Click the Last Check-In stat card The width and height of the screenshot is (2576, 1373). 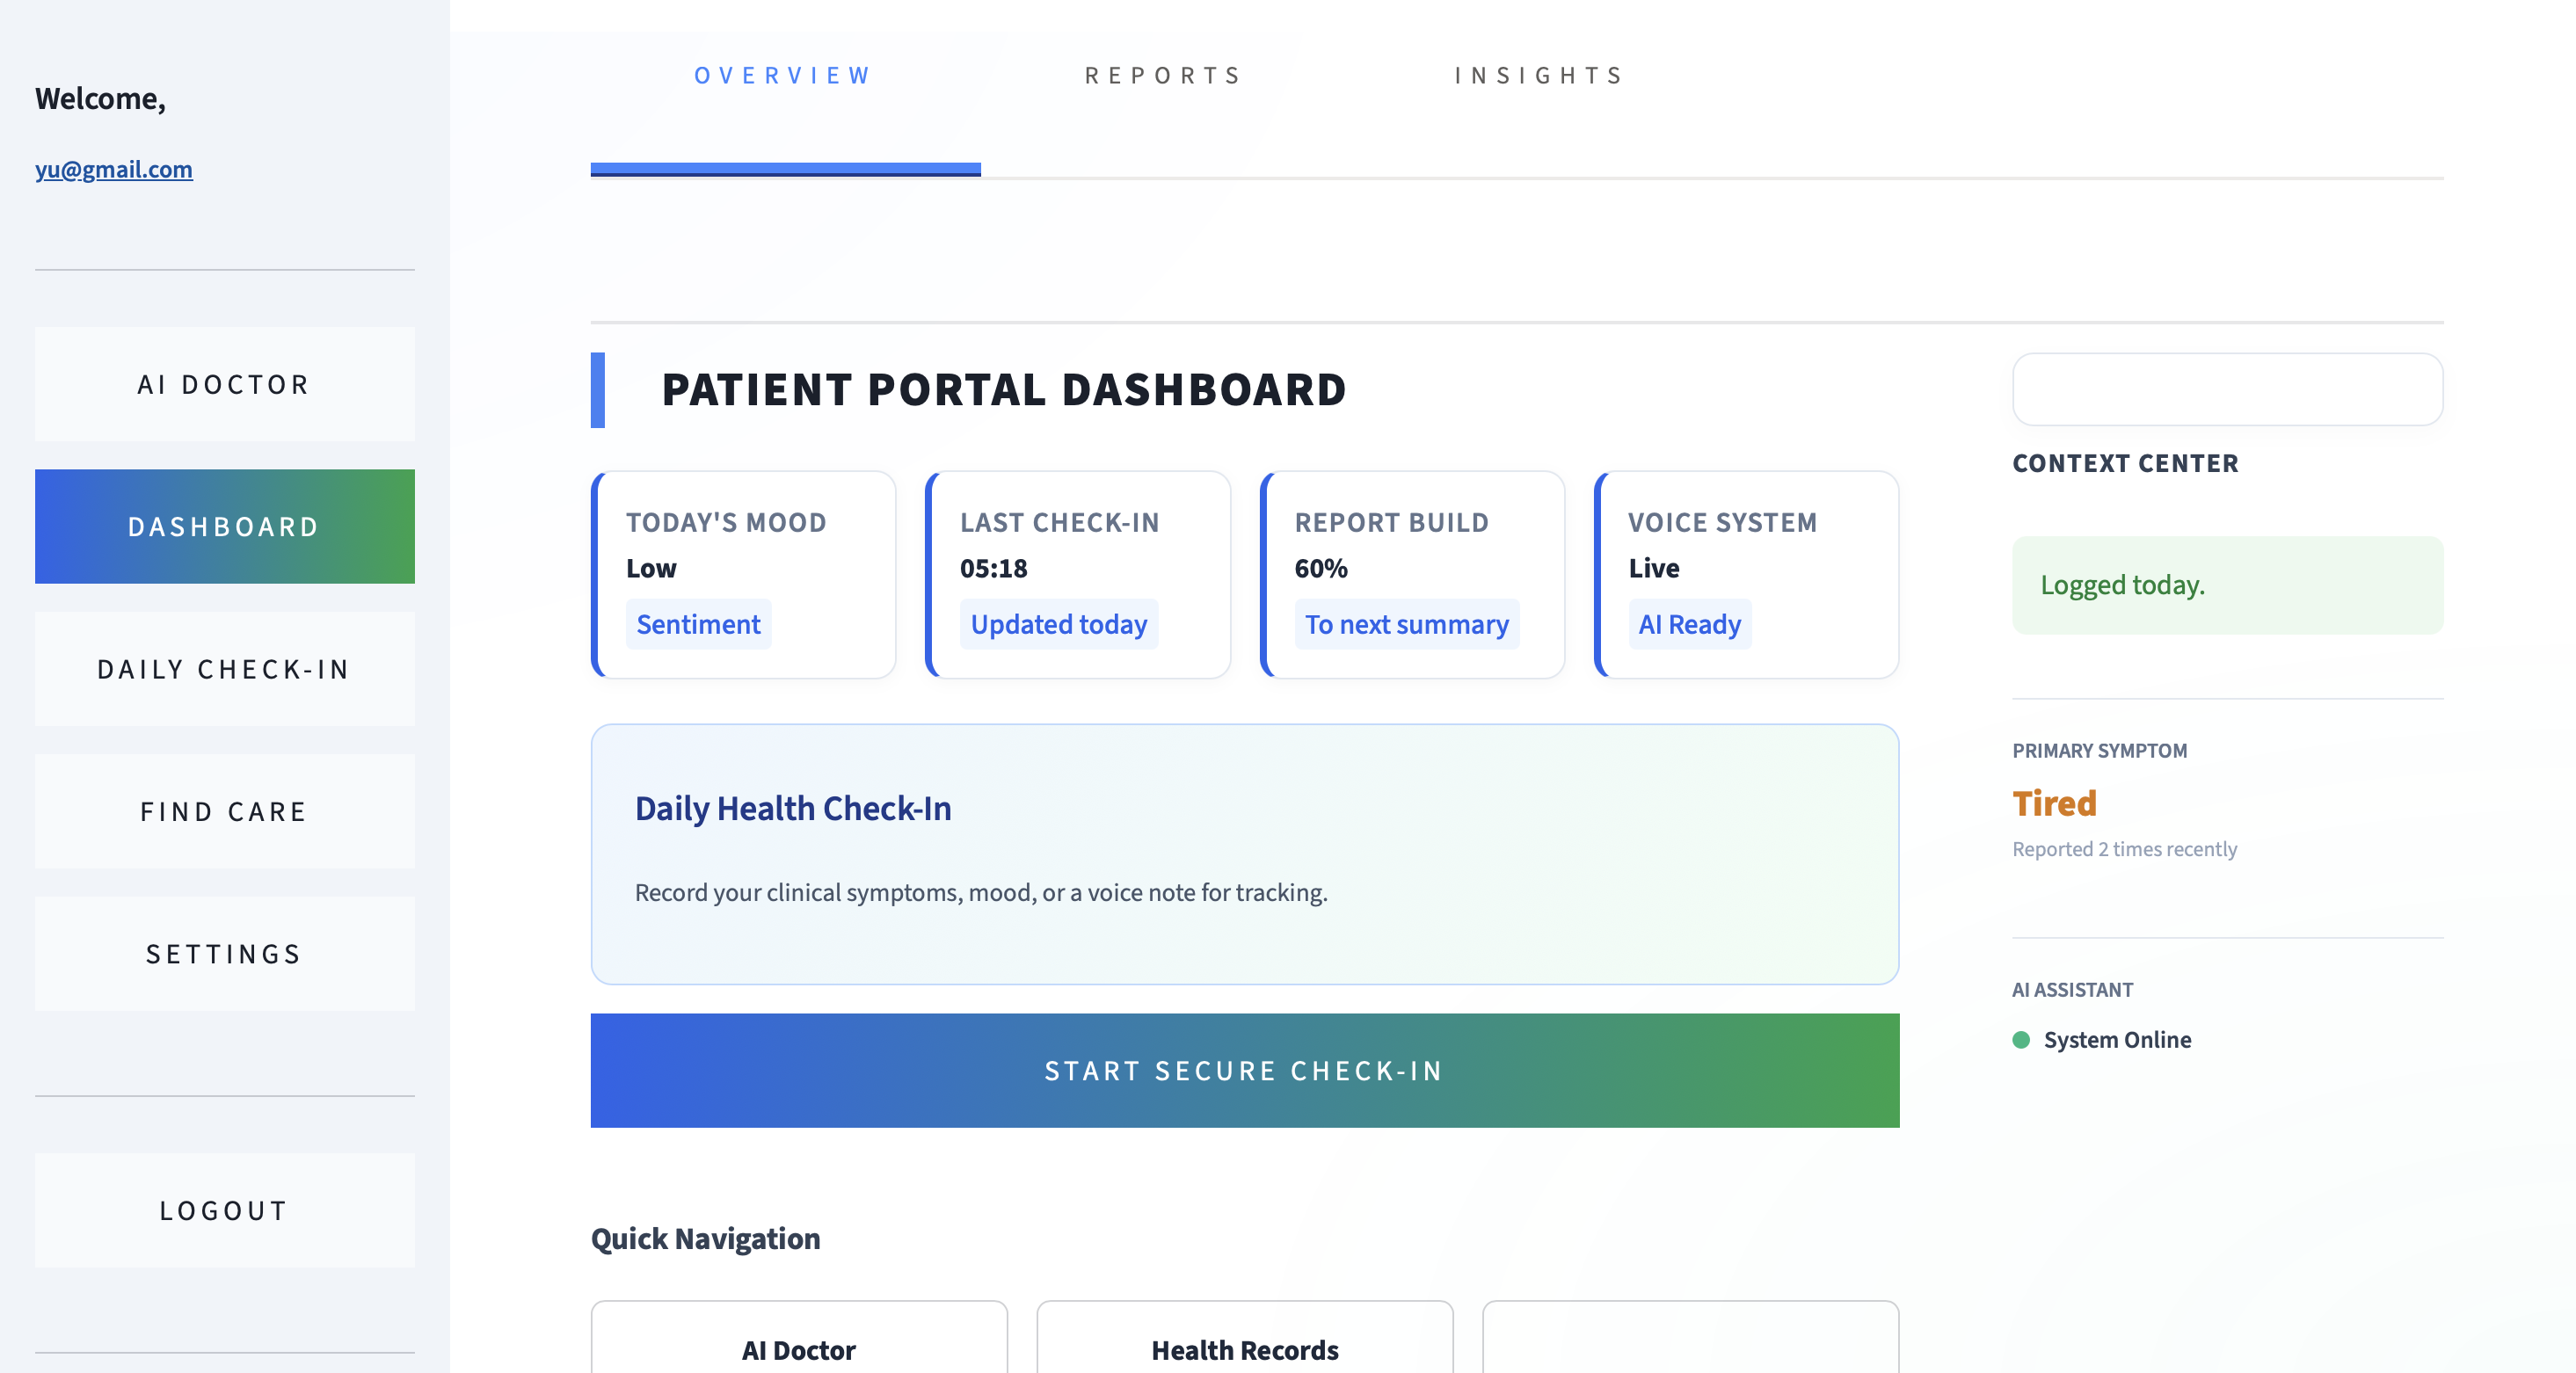point(1078,574)
